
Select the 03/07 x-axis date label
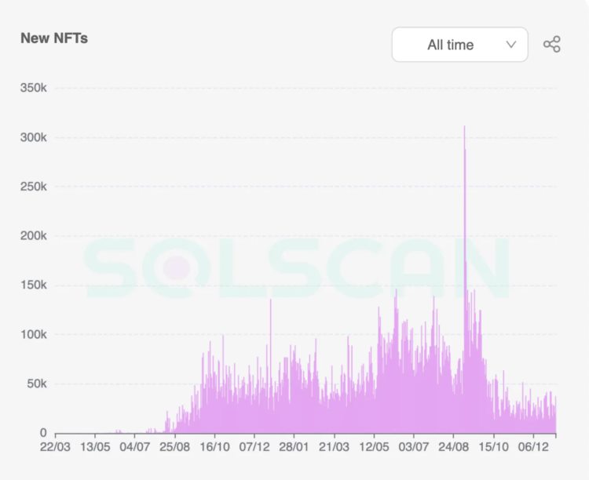point(414,447)
